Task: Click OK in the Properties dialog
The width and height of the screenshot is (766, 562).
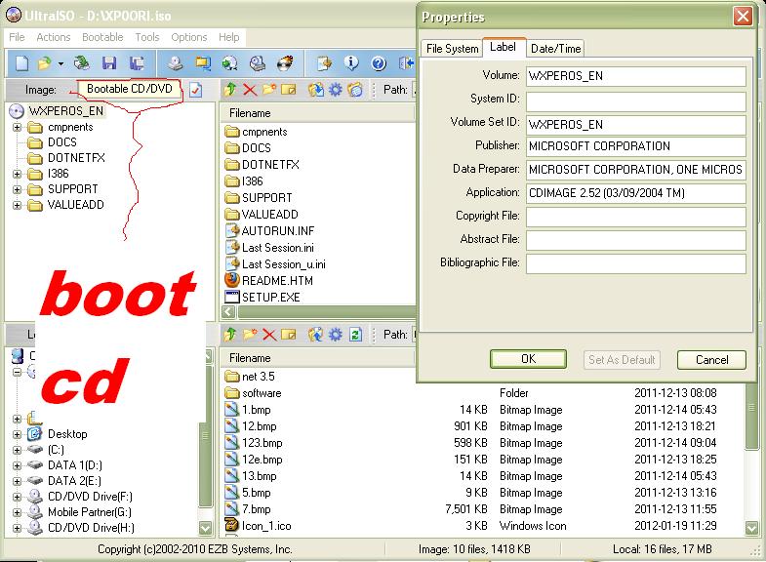Action: (528, 359)
